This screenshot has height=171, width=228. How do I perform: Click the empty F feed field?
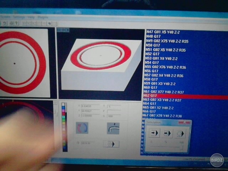[x=114, y=112]
